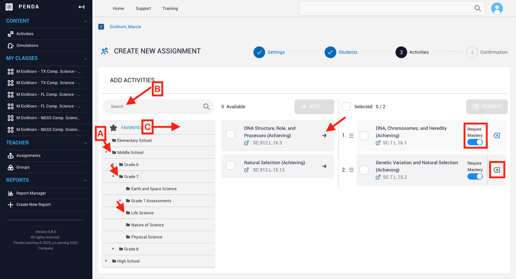The height and width of the screenshot is (279, 516).
Task: Click the Eickhorn, Marcie breadcrumb link
Action: [125, 26]
